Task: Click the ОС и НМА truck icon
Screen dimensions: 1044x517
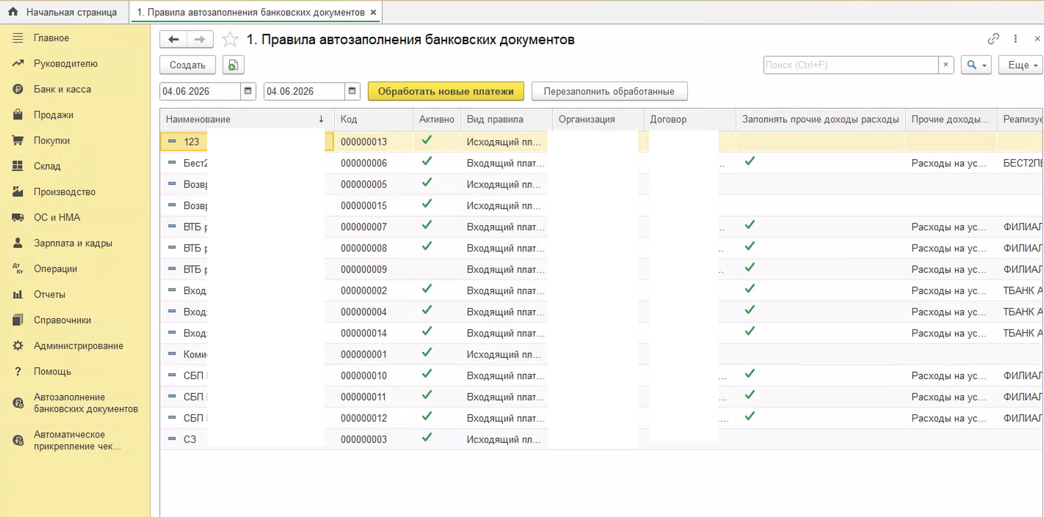Action: click(x=17, y=217)
